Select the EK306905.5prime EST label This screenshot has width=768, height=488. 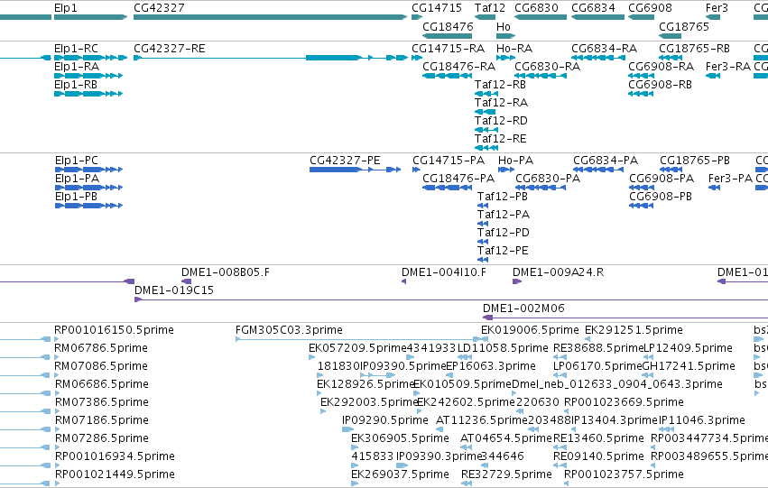pos(400,438)
